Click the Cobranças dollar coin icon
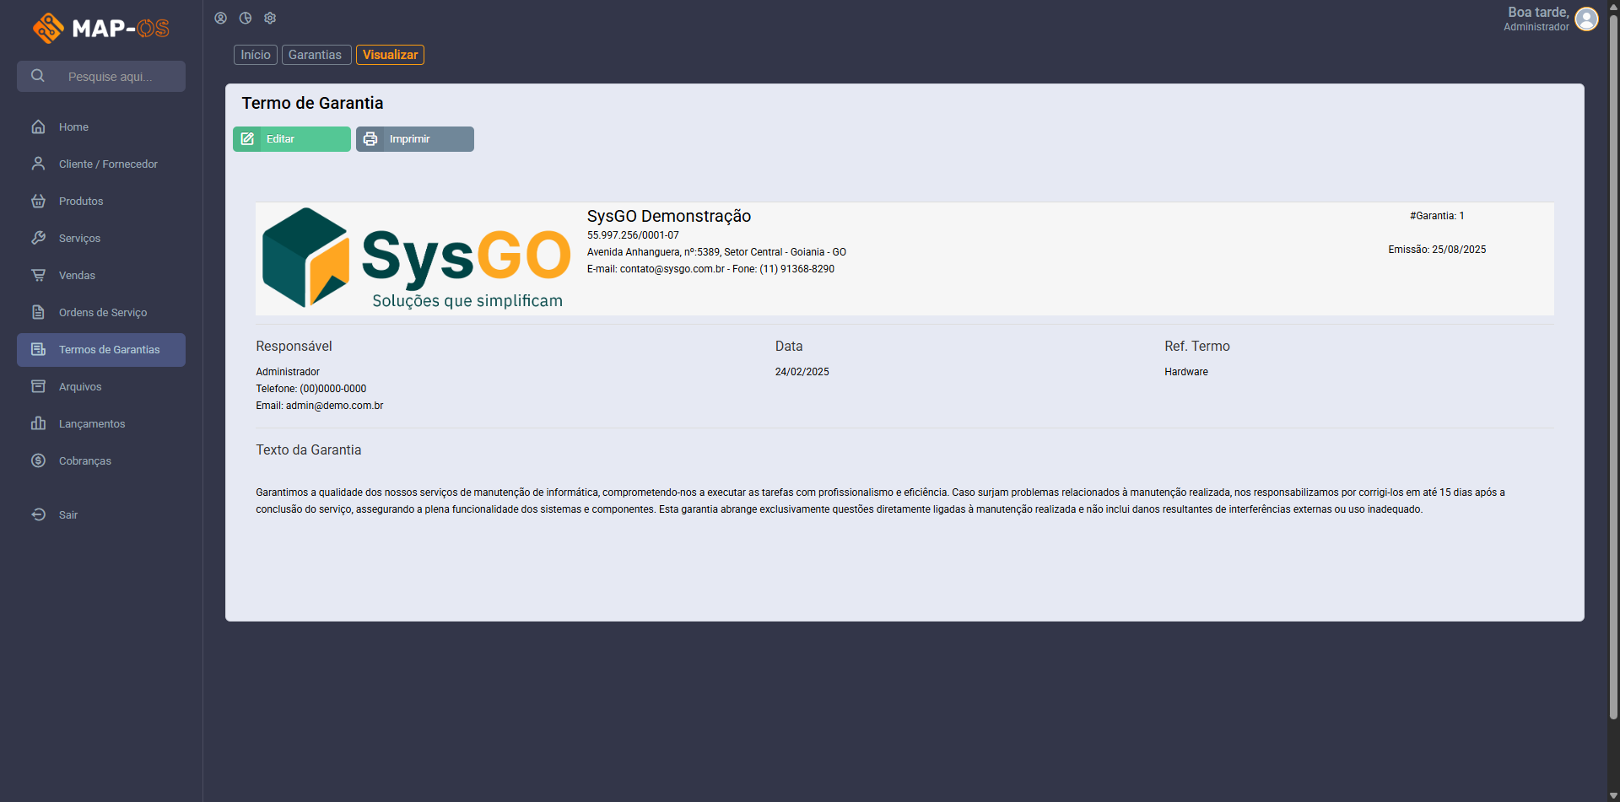1620x802 pixels. click(x=38, y=460)
